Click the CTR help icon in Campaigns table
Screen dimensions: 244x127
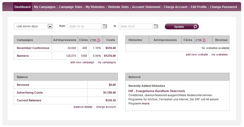pyautogui.click(x=98, y=40)
